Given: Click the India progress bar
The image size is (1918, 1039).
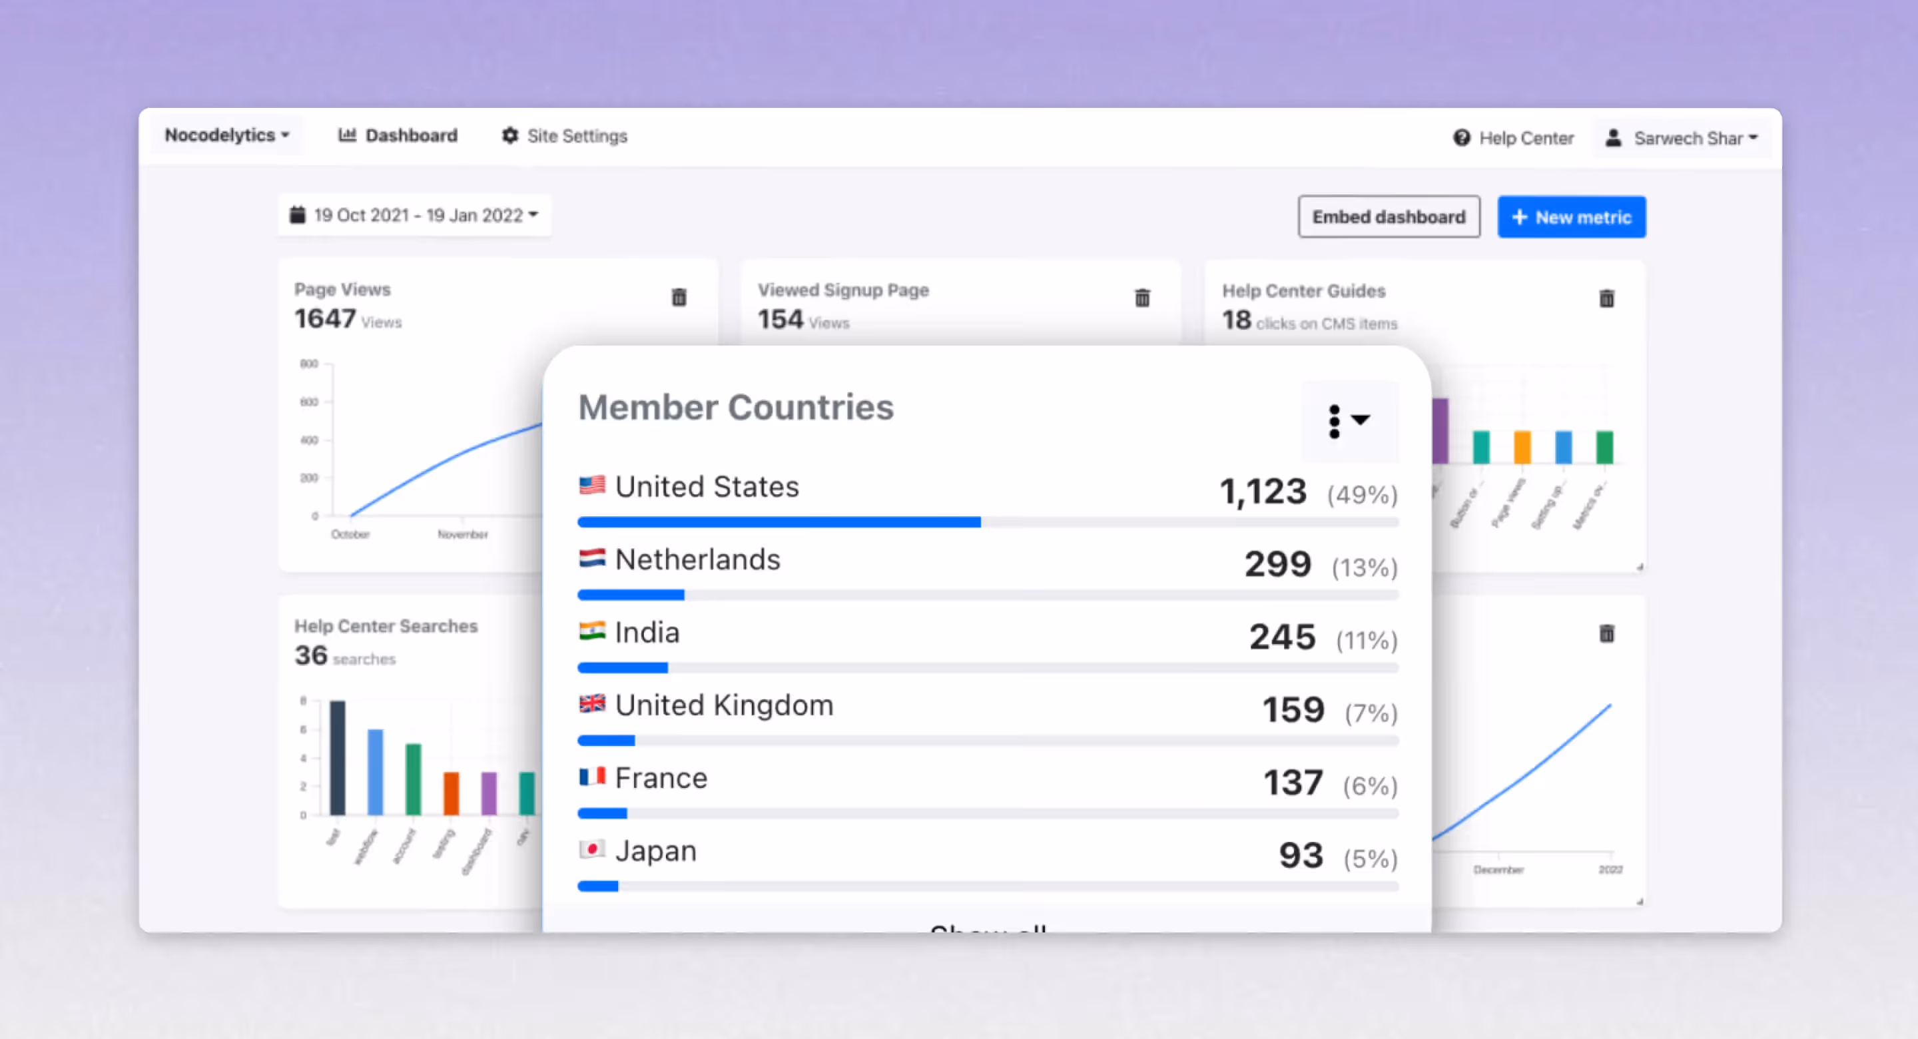Looking at the screenshot, I should pos(988,668).
